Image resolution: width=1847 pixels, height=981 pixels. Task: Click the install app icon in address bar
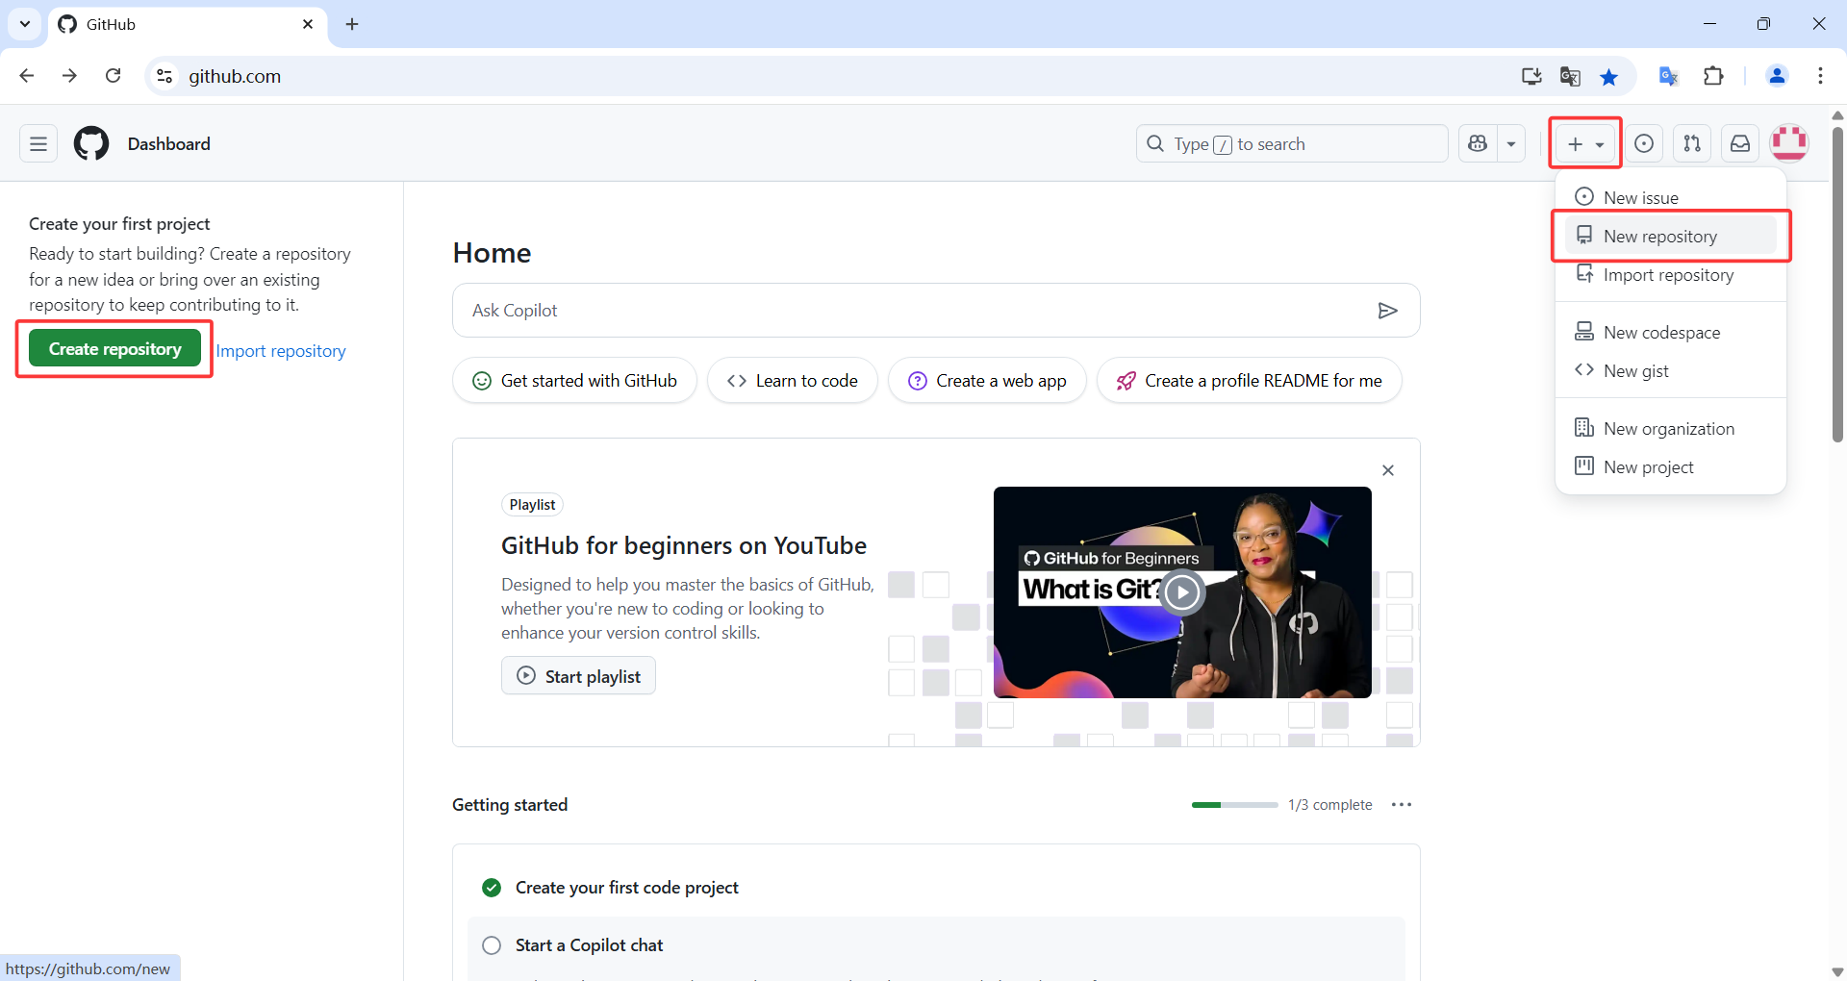point(1531,76)
